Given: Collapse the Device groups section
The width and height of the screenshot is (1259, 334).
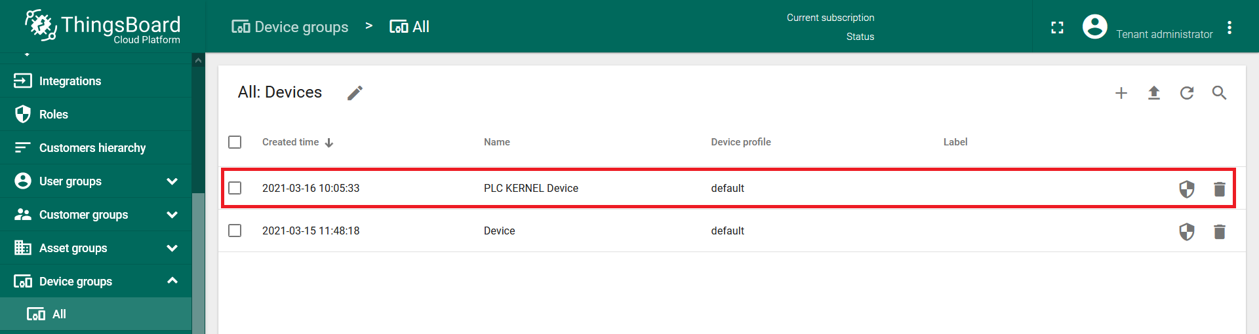Looking at the screenshot, I should point(172,281).
